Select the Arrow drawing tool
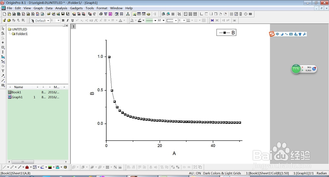Viewport: 329px width, 177px height. point(3,76)
